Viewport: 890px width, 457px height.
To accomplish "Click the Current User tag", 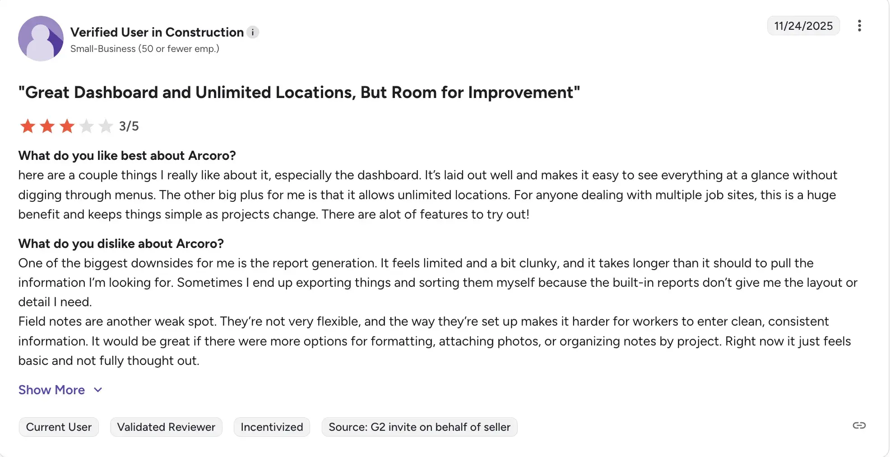I will pyautogui.click(x=59, y=427).
